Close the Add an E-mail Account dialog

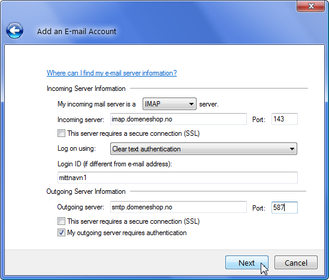tap(311, 7)
